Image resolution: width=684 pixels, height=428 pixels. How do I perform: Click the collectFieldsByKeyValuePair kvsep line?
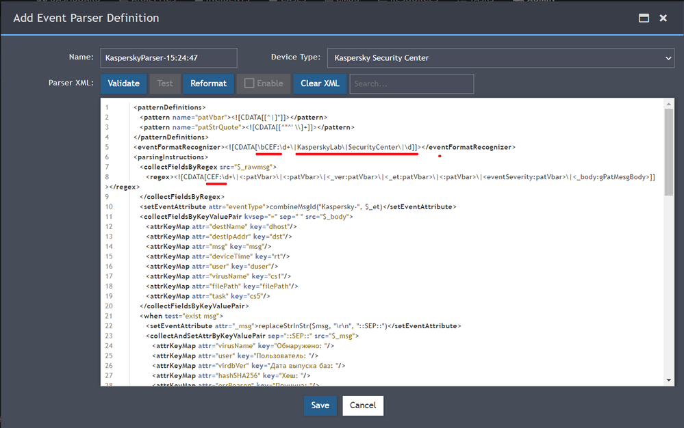pyautogui.click(x=246, y=217)
